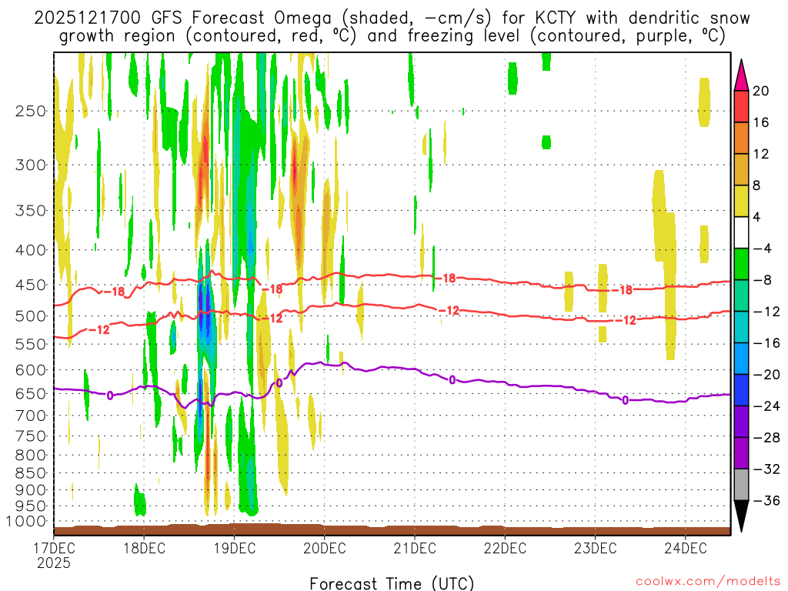Viewport: 788px width, 591px height.
Task: Click the Forecast Time (UTC) axis title
Action: (x=392, y=583)
